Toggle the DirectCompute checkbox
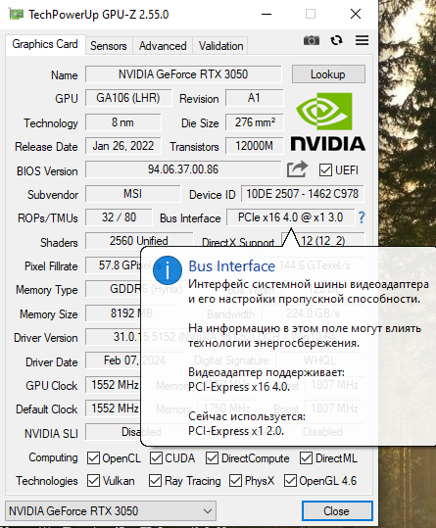 pyautogui.click(x=212, y=458)
